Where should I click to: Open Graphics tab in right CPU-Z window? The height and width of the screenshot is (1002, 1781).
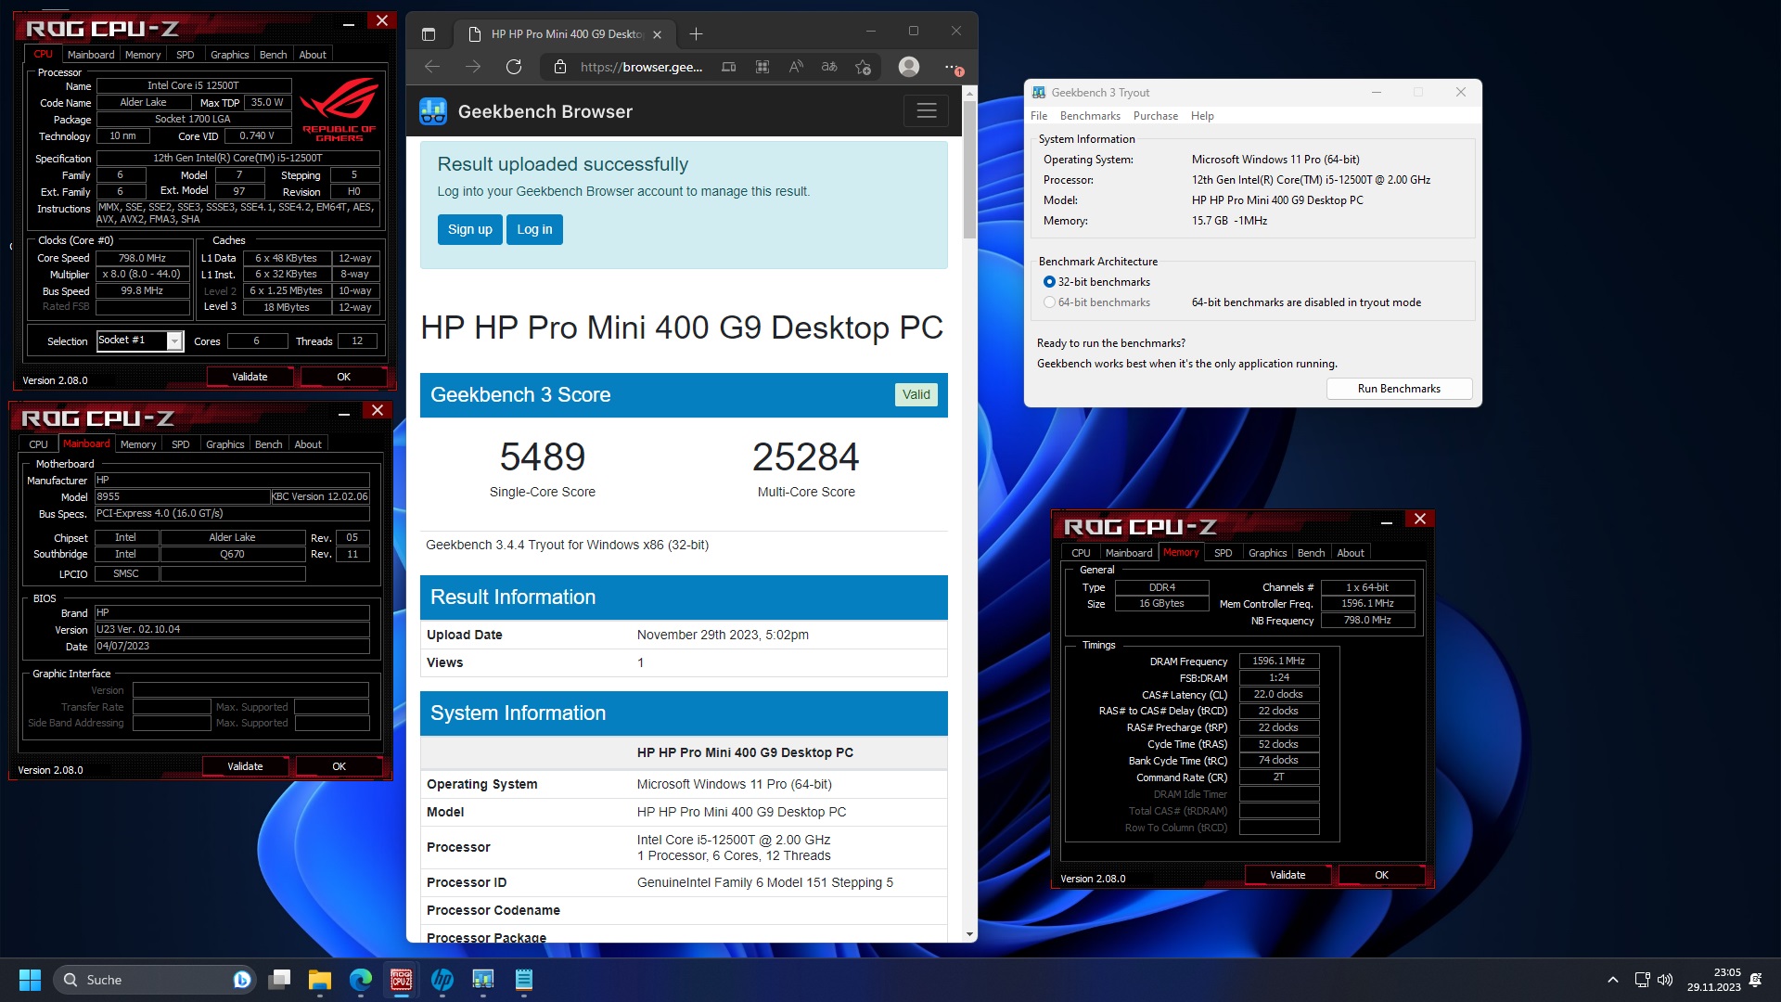pyautogui.click(x=1267, y=553)
